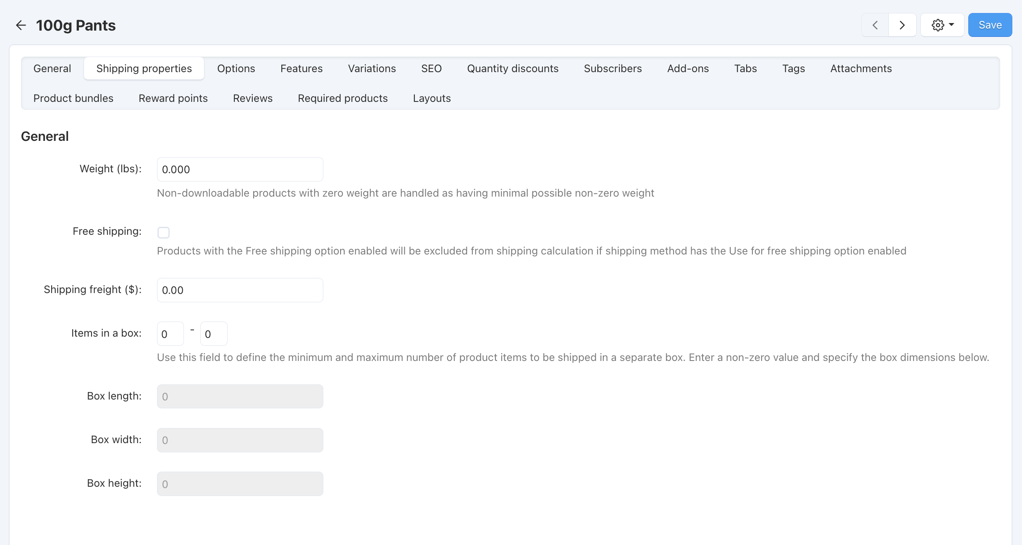Image resolution: width=1022 pixels, height=545 pixels.
Task: Open the Product bundles tab
Action: coord(73,98)
